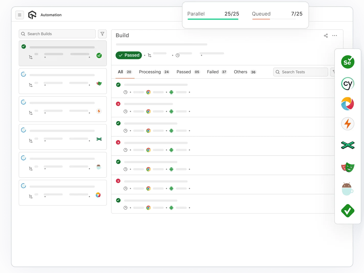Viewport: 364px width, 273px height.
Task: Click the green diamond checkmark icon
Action: pos(348,211)
